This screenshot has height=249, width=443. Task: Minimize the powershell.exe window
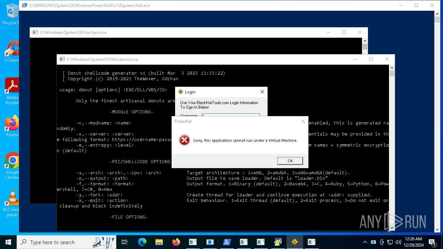click(400, 5)
